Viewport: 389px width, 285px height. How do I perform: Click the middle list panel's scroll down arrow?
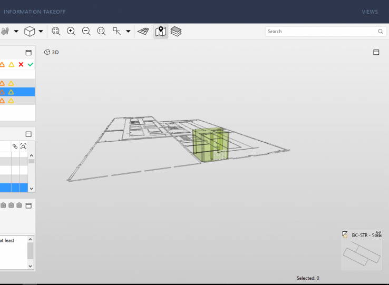[x=31, y=188]
